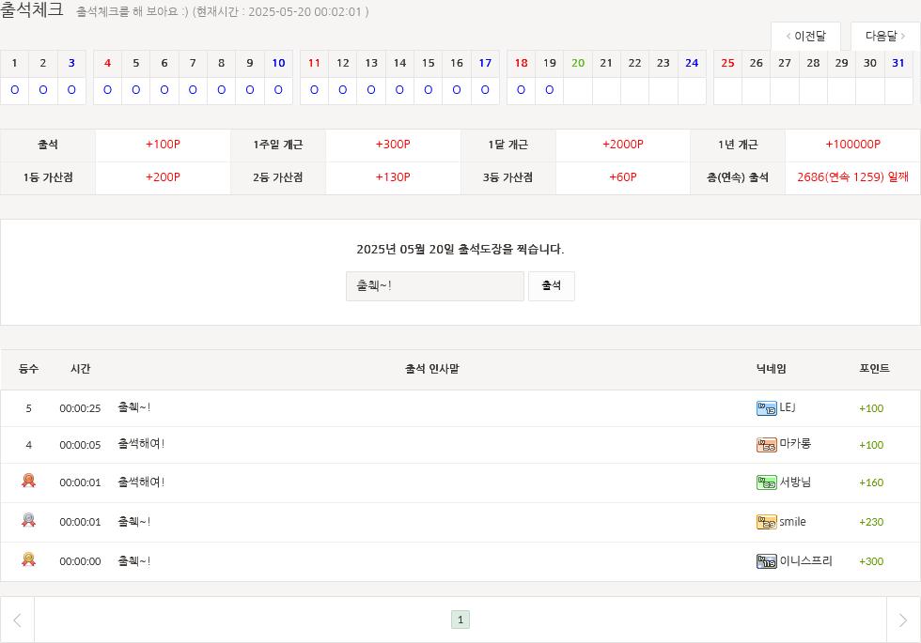Click the attendance greeting text field
Image resolution: width=921 pixels, height=643 pixels.
tap(435, 286)
